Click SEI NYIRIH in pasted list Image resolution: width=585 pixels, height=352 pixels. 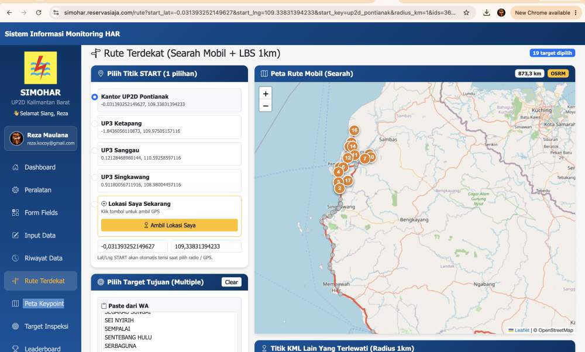click(119, 320)
